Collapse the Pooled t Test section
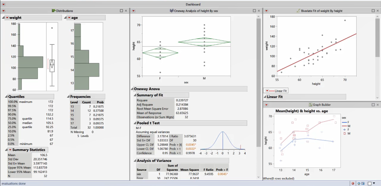The image size is (381, 186). click(x=135, y=123)
